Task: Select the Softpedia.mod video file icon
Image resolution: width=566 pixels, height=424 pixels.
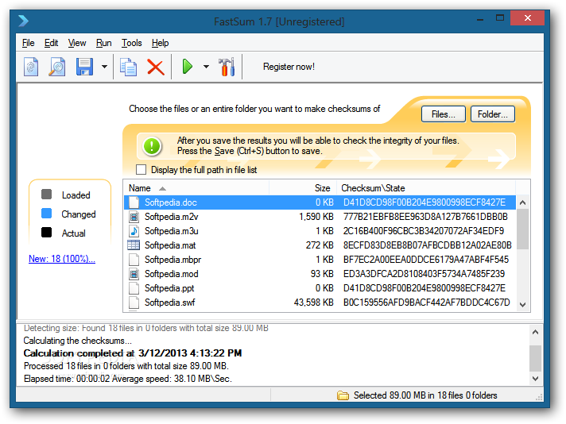Action: (134, 274)
